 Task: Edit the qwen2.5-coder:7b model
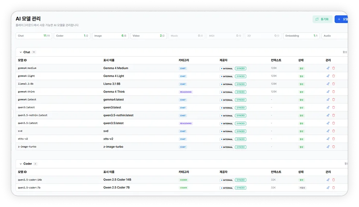pos(328,187)
